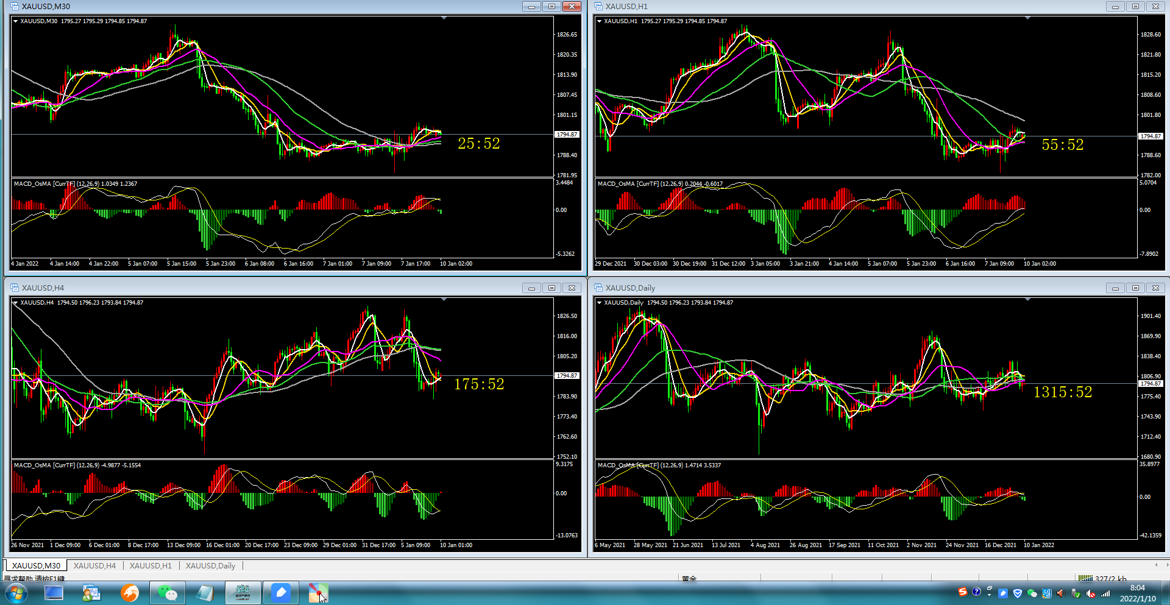Click the '4 Jan 2022' date on M30 axis
The height and width of the screenshot is (605, 1170).
click(x=25, y=264)
